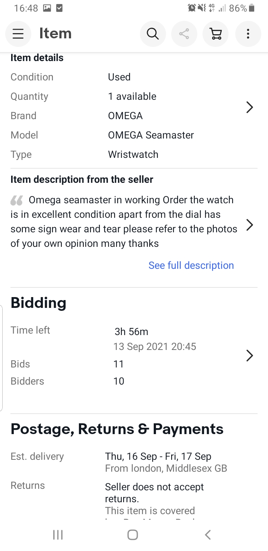The height and width of the screenshot is (551, 268).
Task: Open the shopping cart
Action: tap(216, 34)
